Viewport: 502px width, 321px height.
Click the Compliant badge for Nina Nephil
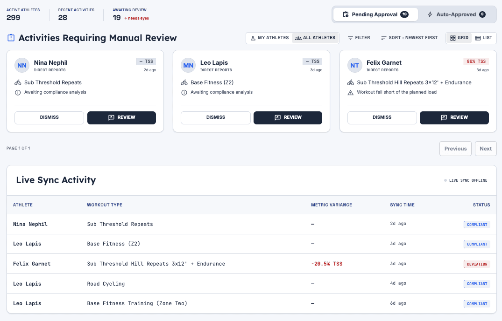tap(477, 225)
